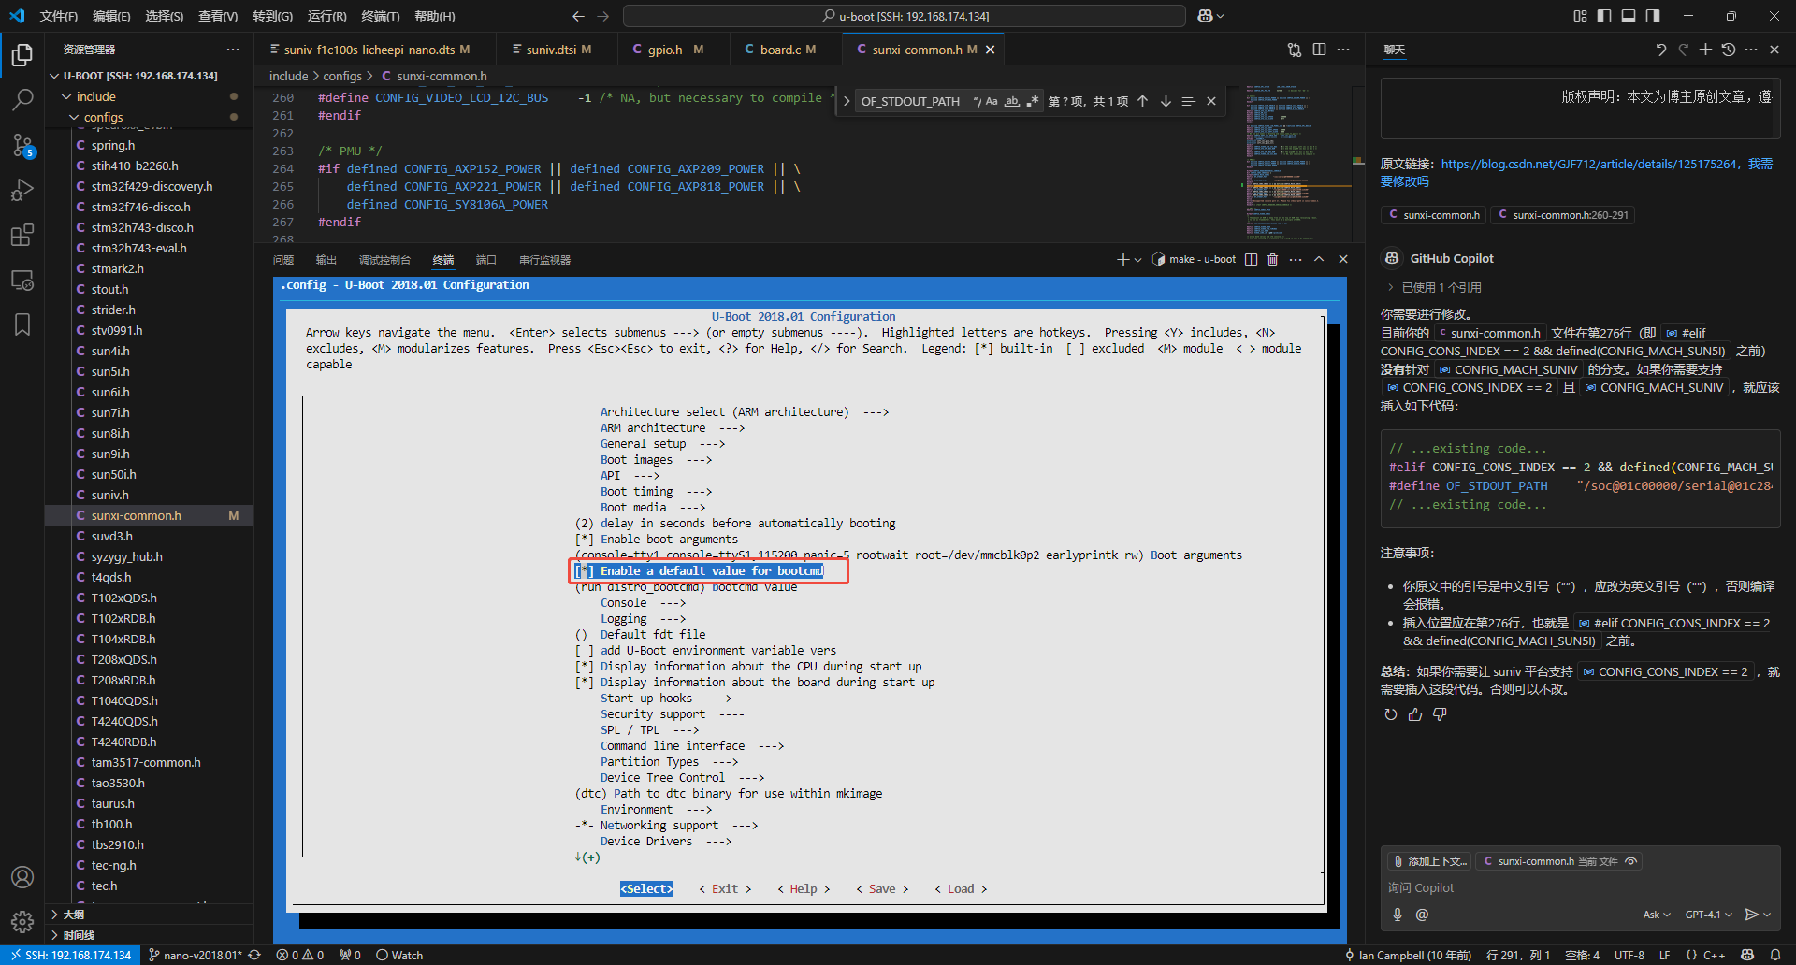1796x965 pixels.
Task: Give thumbs up on the Copilot response
Action: [1414, 714]
